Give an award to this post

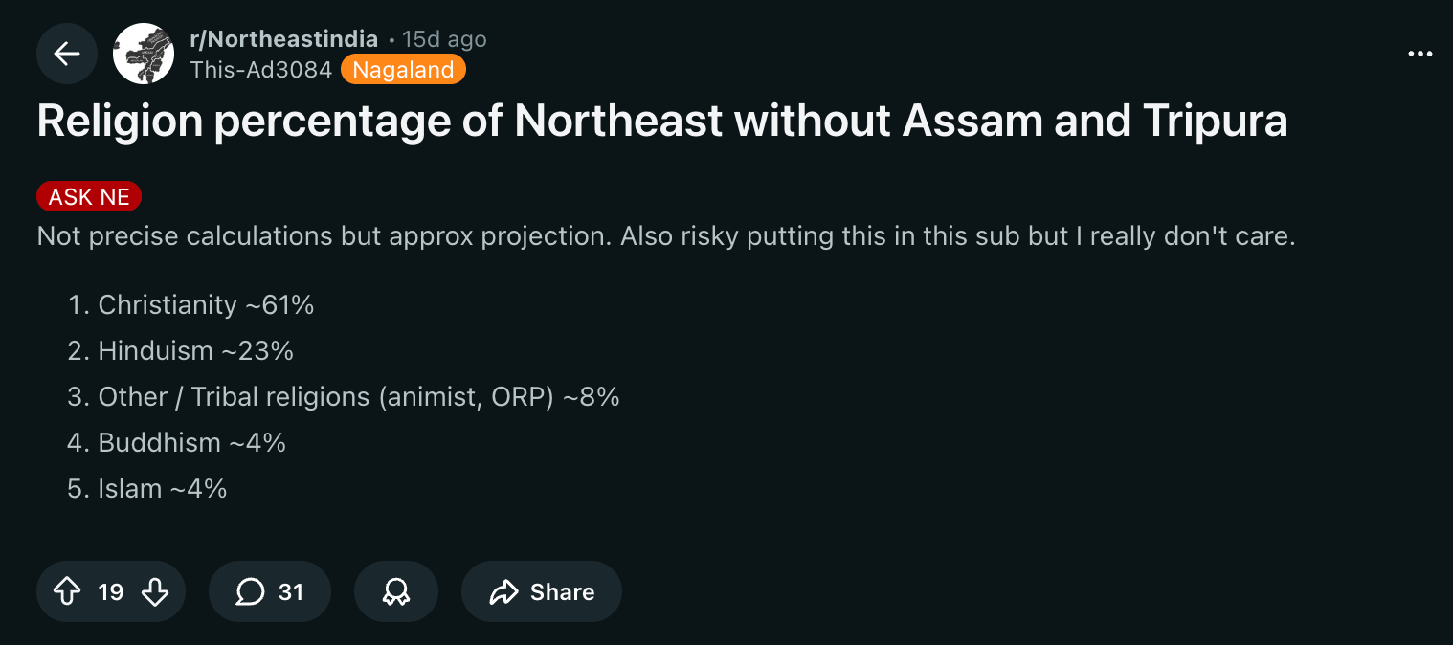395,592
